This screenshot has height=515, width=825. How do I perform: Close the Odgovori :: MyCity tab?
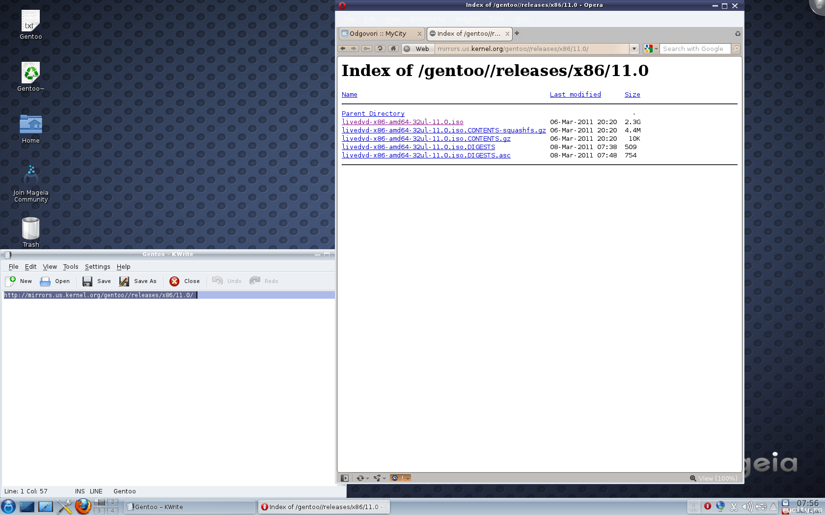point(419,34)
